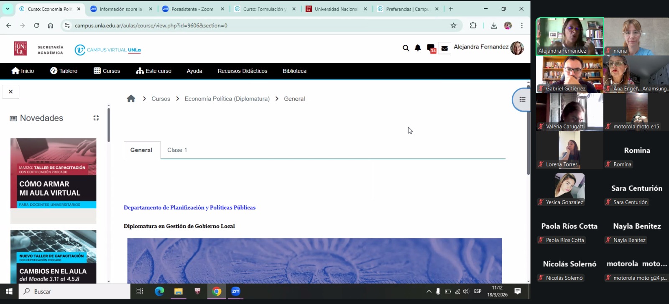Open the notifications bell icon

[418, 48]
